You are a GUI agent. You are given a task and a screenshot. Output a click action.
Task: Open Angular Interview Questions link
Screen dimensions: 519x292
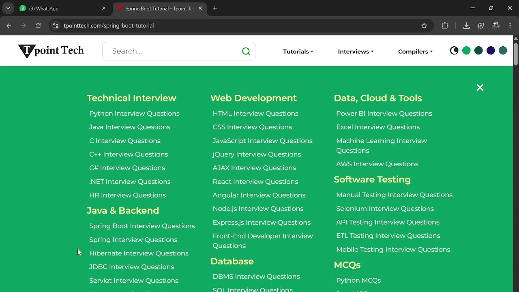(x=259, y=195)
